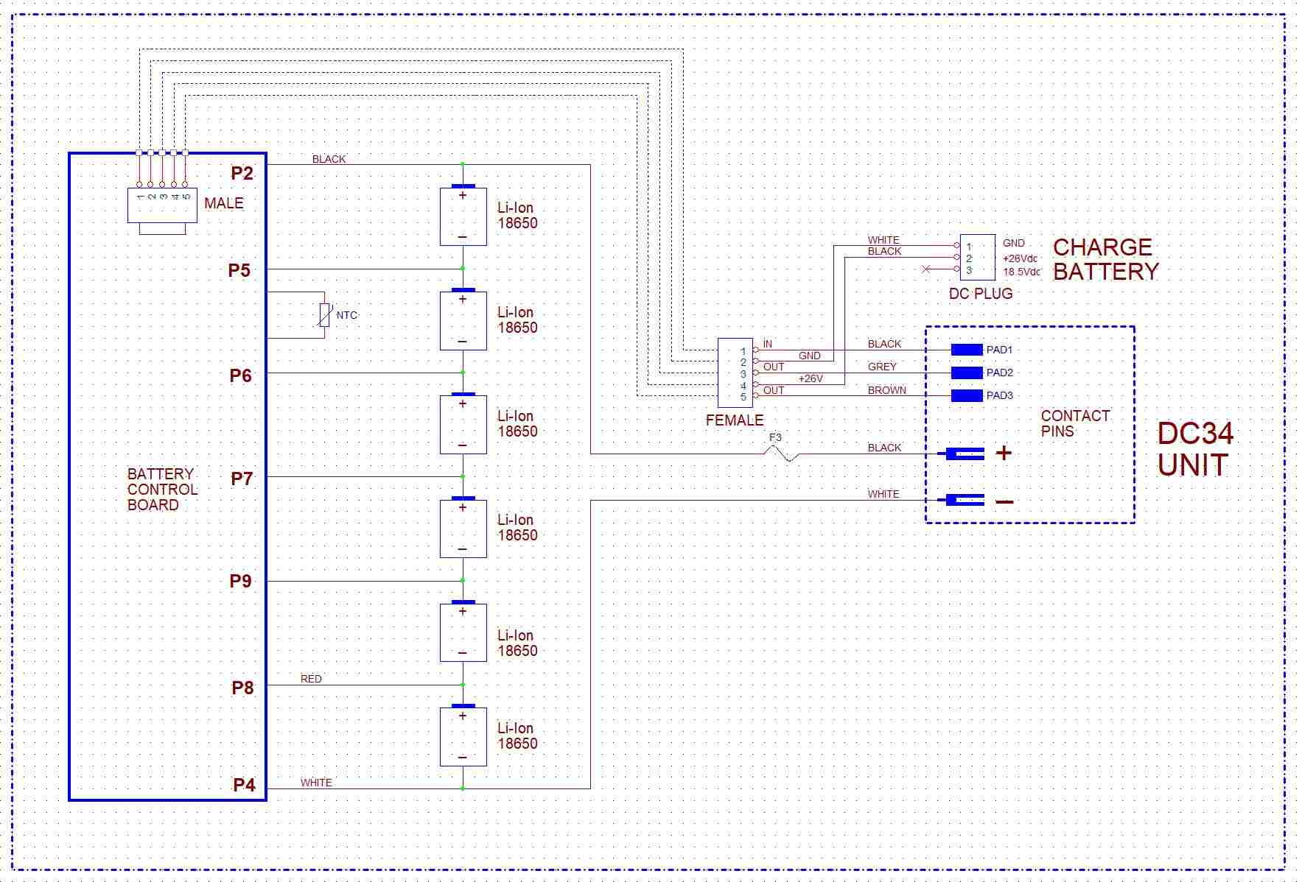Click the CONTACT PINS label
Image resolution: width=1302 pixels, height=882 pixels.
[1075, 423]
